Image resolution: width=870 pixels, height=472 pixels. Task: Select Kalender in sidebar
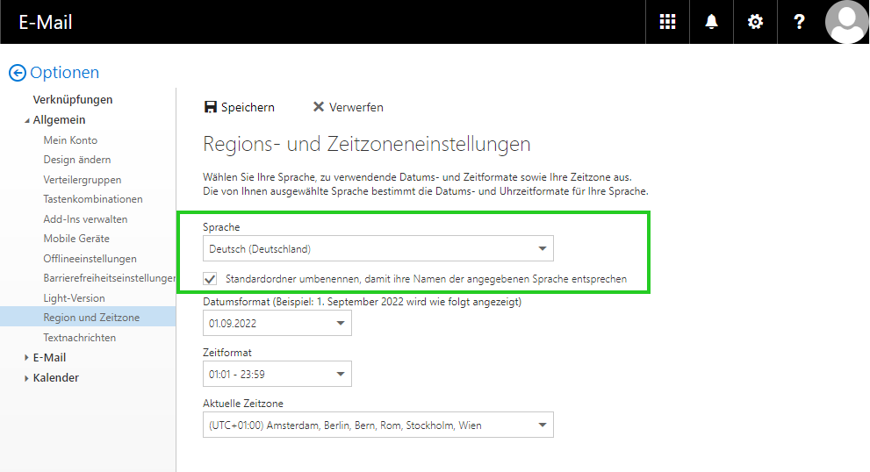[x=56, y=378]
